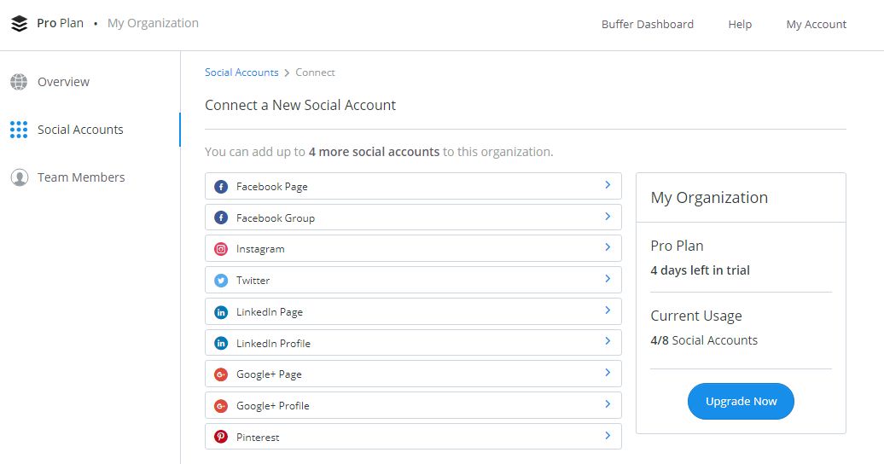
Task: Click the Buffer stacked-layers logo icon
Action: 19,24
